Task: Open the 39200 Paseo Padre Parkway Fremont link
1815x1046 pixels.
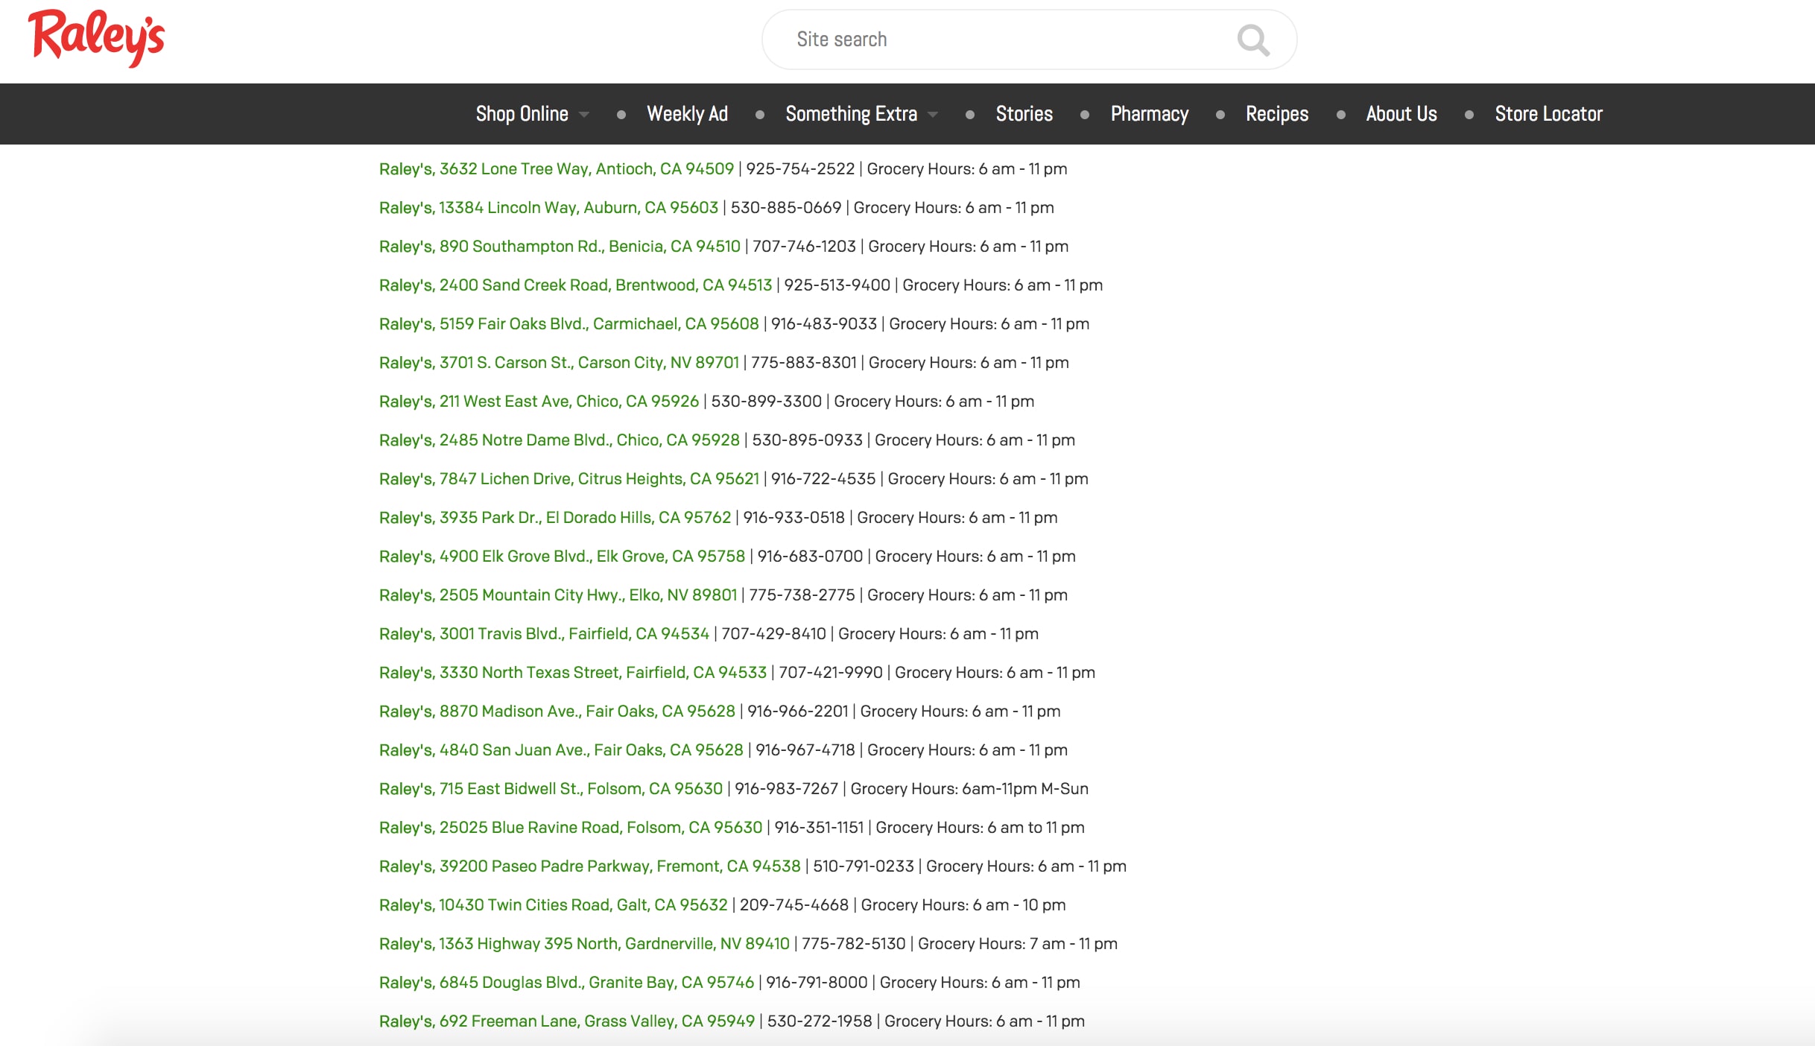Action: pyautogui.click(x=589, y=866)
